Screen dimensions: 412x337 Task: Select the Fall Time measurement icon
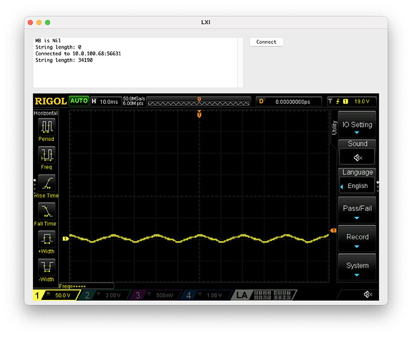pyautogui.click(x=47, y=211)
